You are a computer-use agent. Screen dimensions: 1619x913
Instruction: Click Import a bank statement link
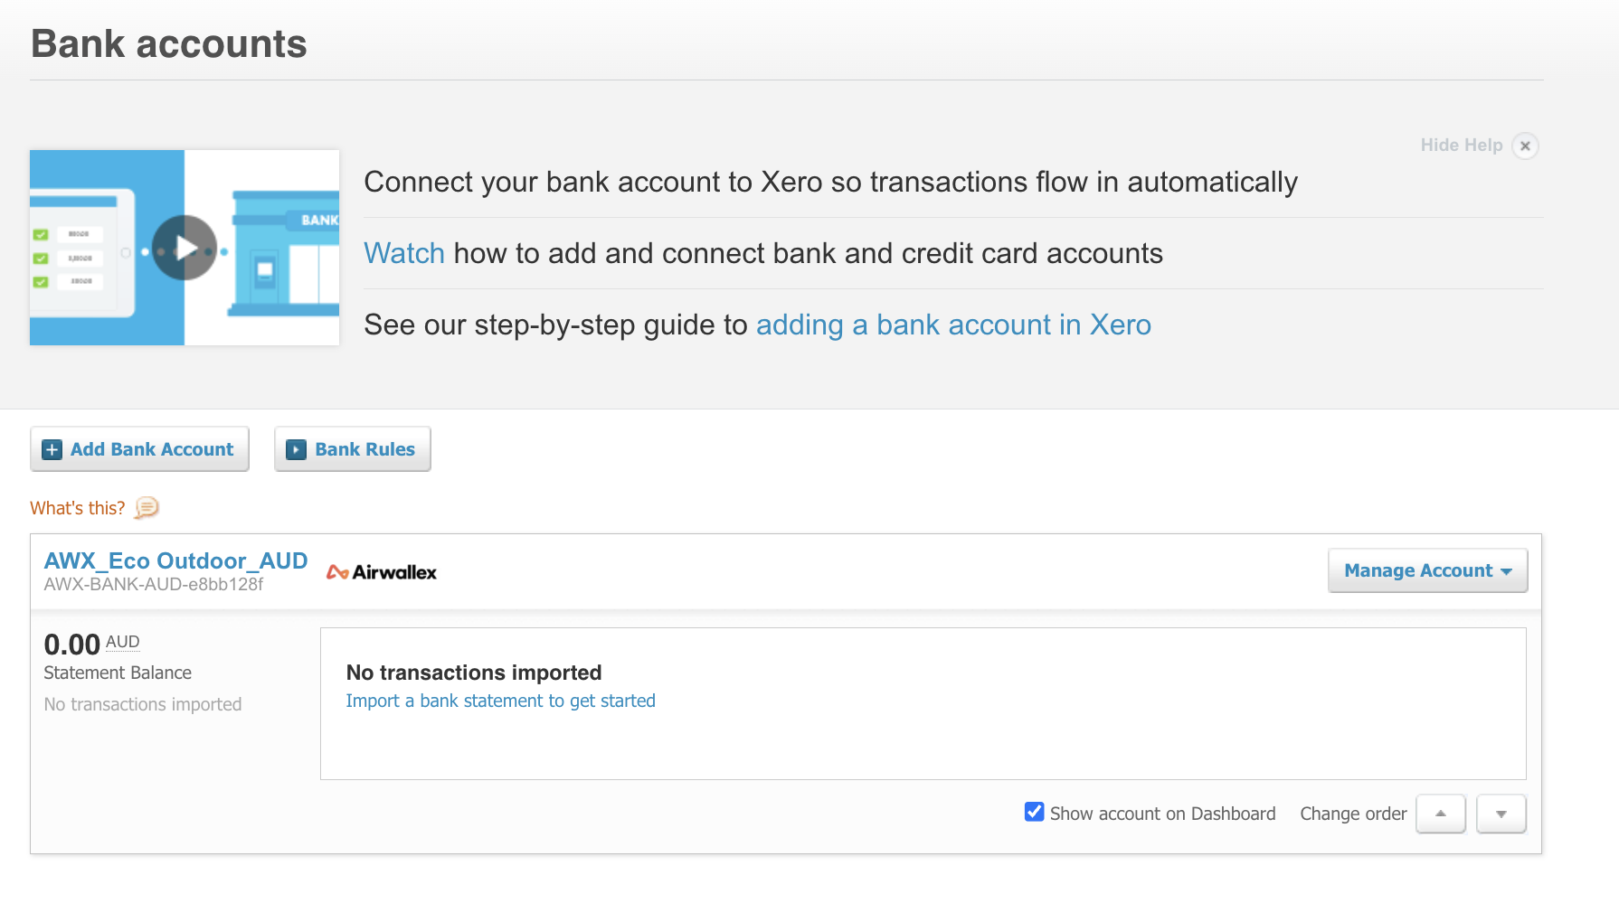pyautogui.click(x=501, y=701)
